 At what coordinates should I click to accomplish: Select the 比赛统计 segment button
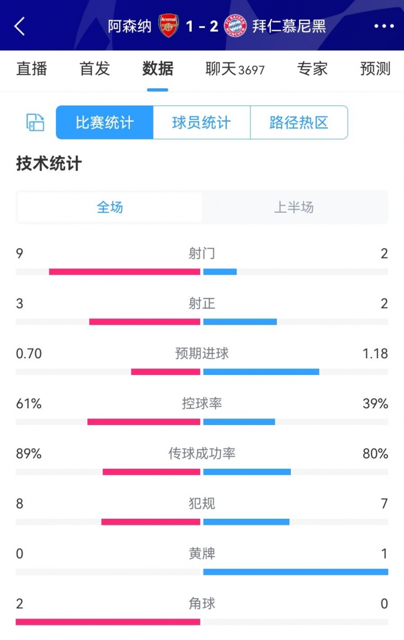point(105,122)
